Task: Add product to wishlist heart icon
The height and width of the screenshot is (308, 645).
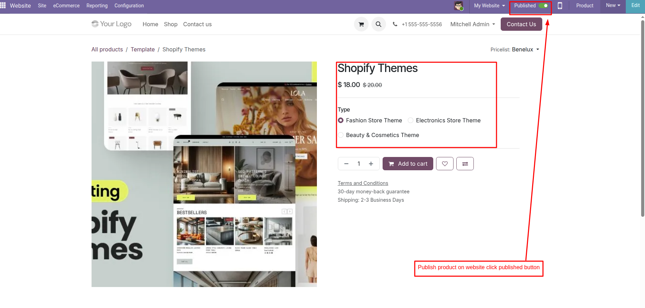Action: [x=445, y=164]
